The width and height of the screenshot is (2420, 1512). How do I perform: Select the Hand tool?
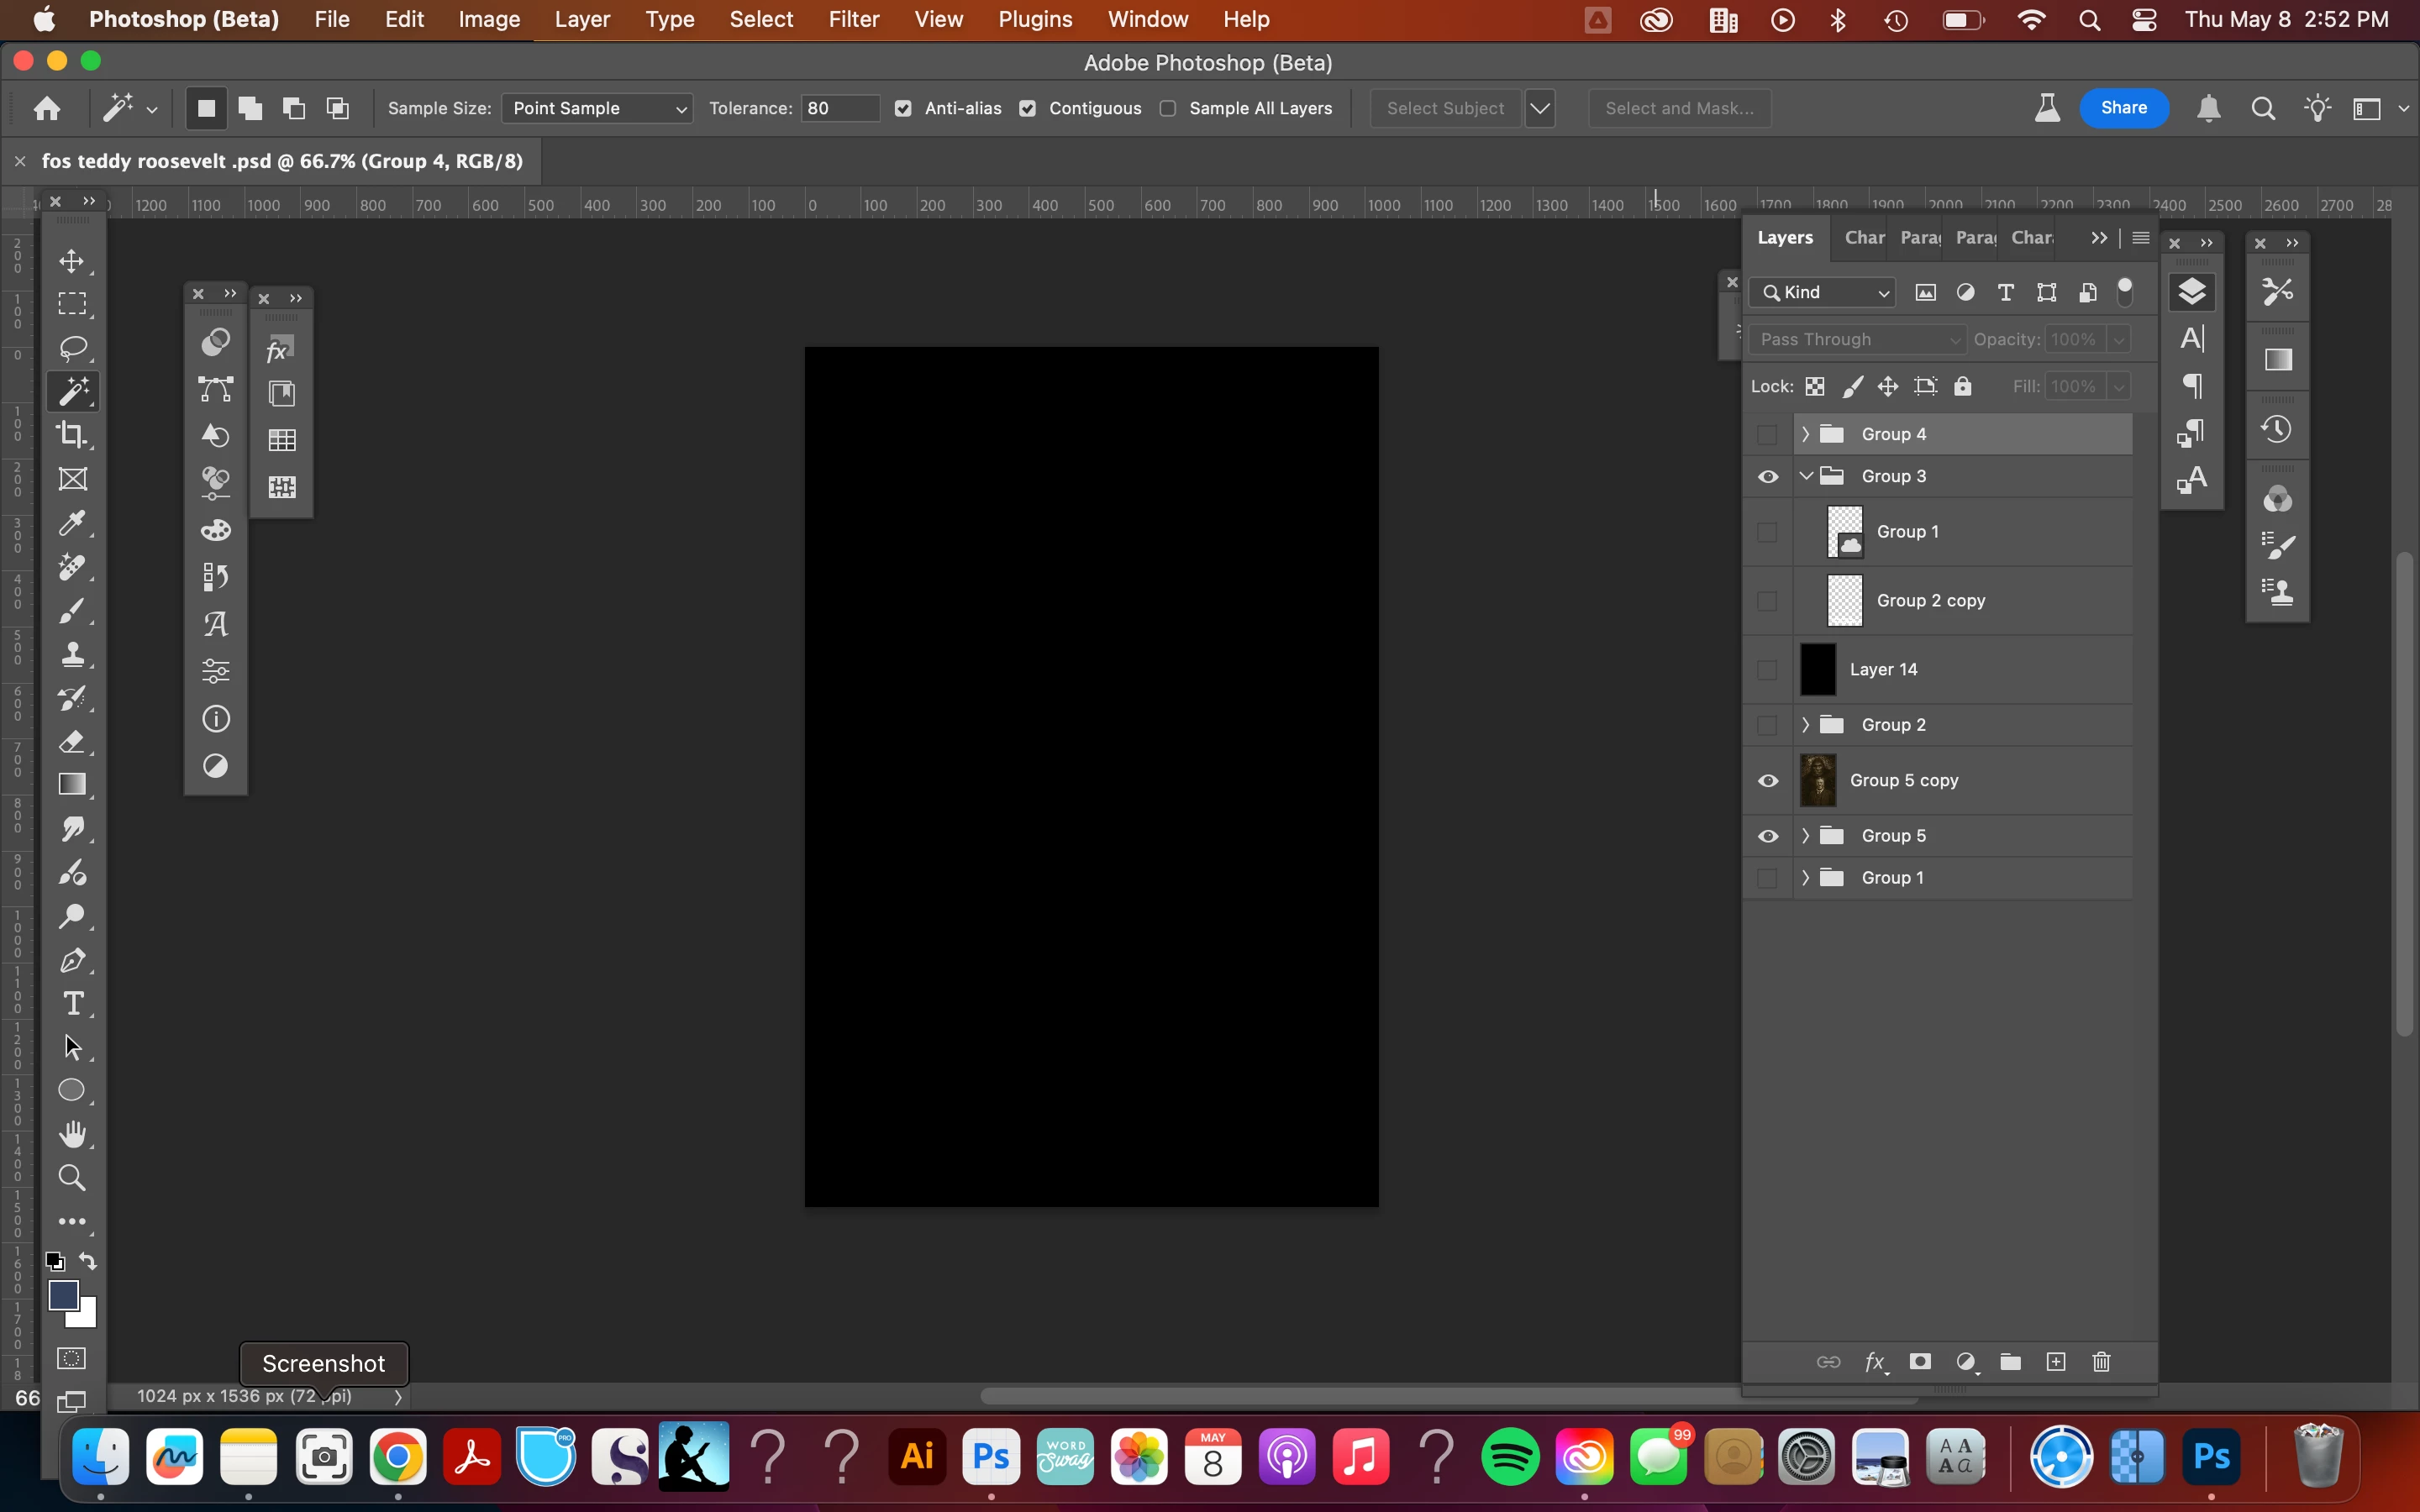[72, 1134]
